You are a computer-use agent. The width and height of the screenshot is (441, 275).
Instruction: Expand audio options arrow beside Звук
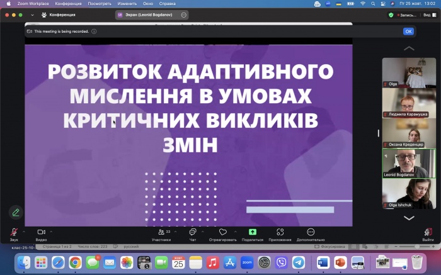point(25,231)
